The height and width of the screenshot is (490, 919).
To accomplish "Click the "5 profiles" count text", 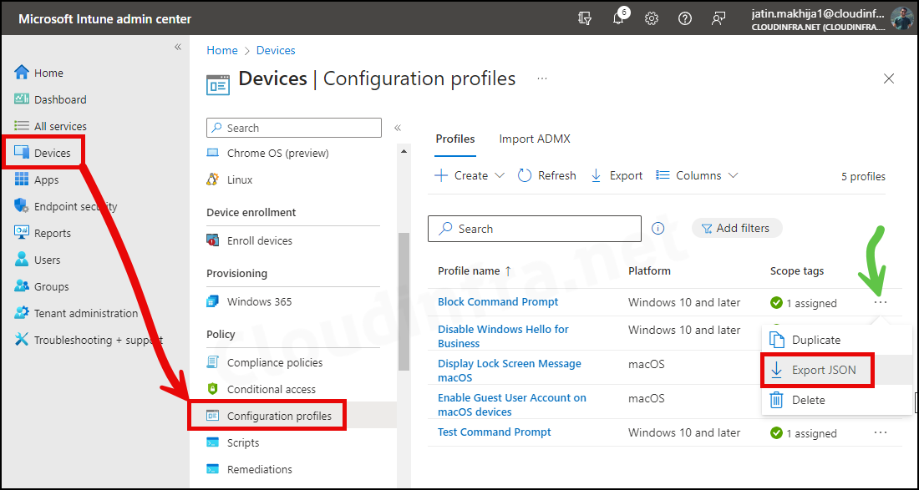I will [863, 176].
